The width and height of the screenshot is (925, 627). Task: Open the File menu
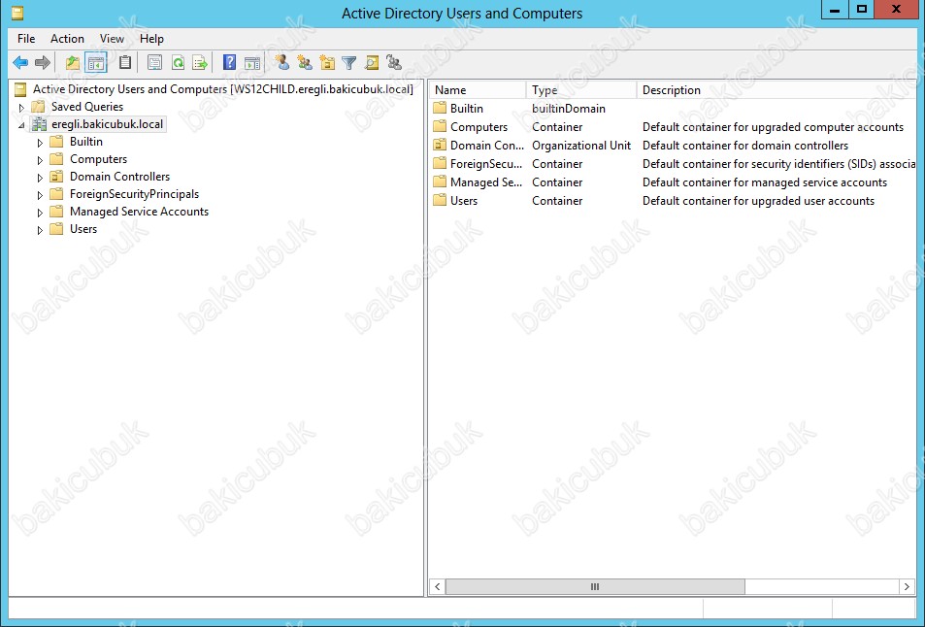(26, 39)
